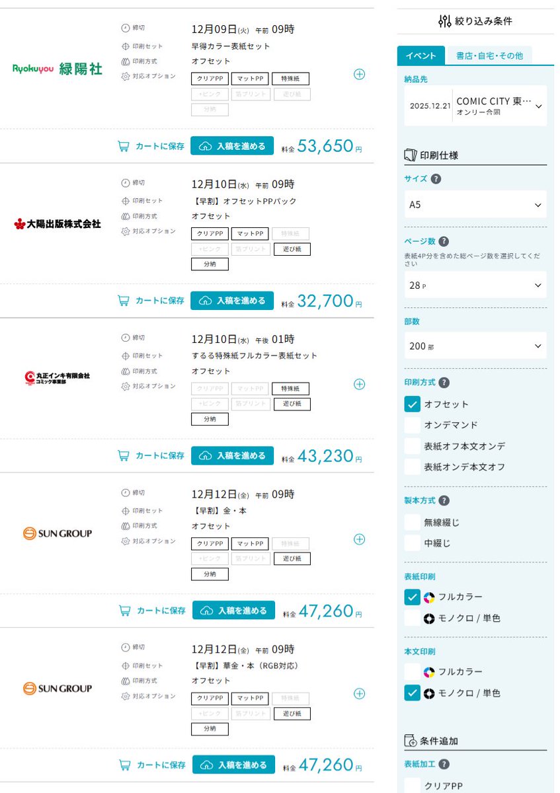Check the 中綴じ binding checkbox
This screenshot has width=560, height=793.
(x=412, y=544)
